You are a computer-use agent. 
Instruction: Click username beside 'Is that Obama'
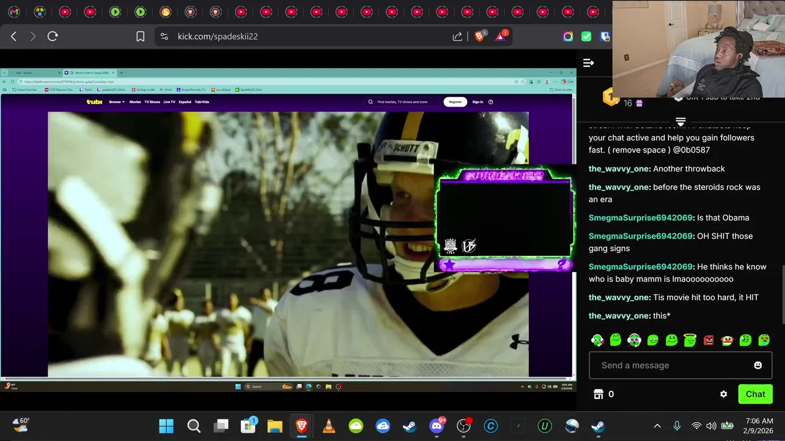pyautogui.click(x=641, y=217)
